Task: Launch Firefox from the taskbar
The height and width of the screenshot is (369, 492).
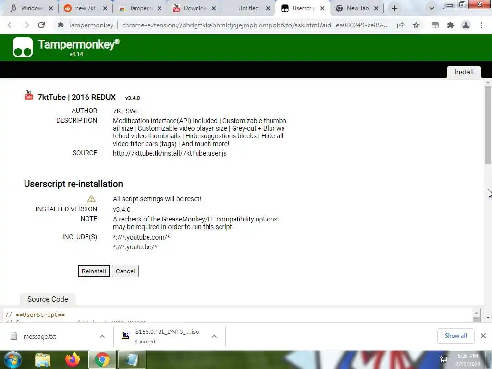Action: coord(73,359)
